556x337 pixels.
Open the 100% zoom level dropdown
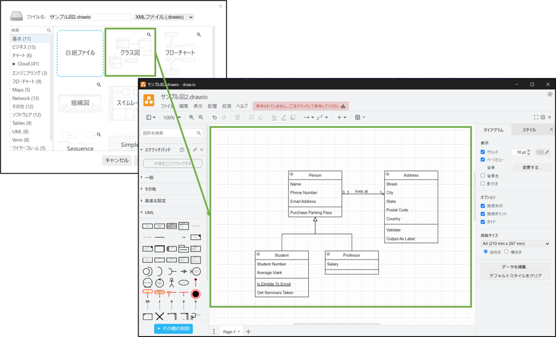(171, 118)
